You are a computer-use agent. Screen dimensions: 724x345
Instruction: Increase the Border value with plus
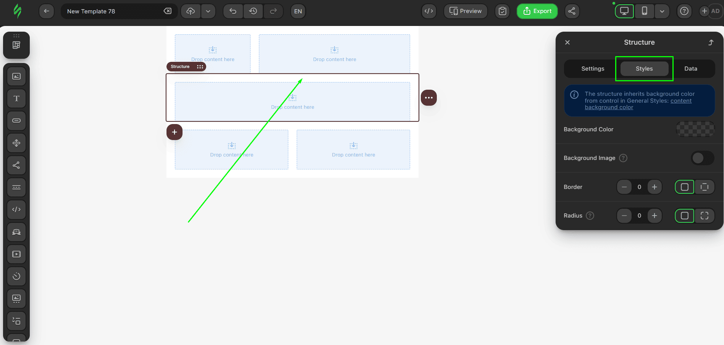pos(655,187)
